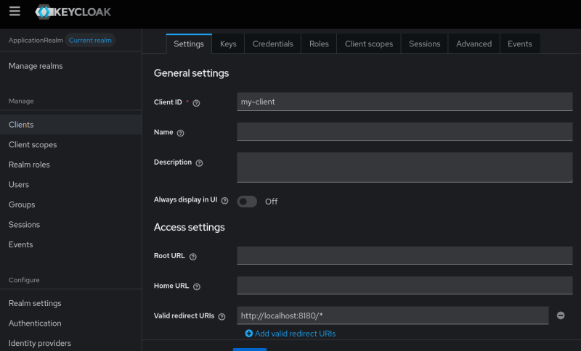The width and height of the screenshot is (581, 351).
Task: Select Clients in the sidebar
Action: coord(70,125)
